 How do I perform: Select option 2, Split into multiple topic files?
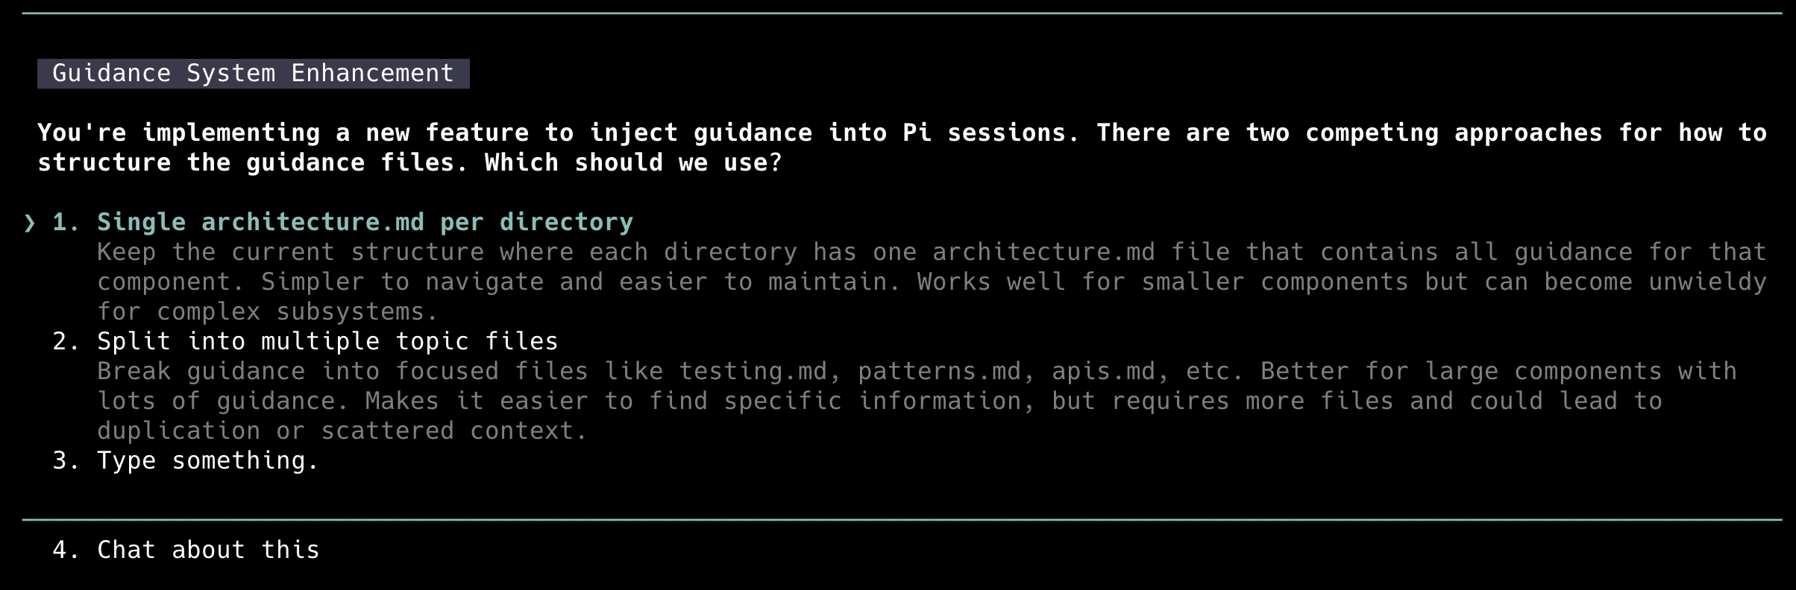pos(326,340)
